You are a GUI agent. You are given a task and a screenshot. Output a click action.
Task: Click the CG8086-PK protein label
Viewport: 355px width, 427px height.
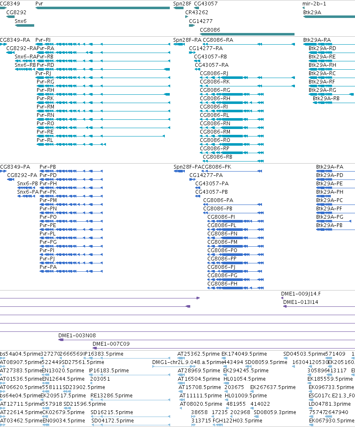click(216, 167)
